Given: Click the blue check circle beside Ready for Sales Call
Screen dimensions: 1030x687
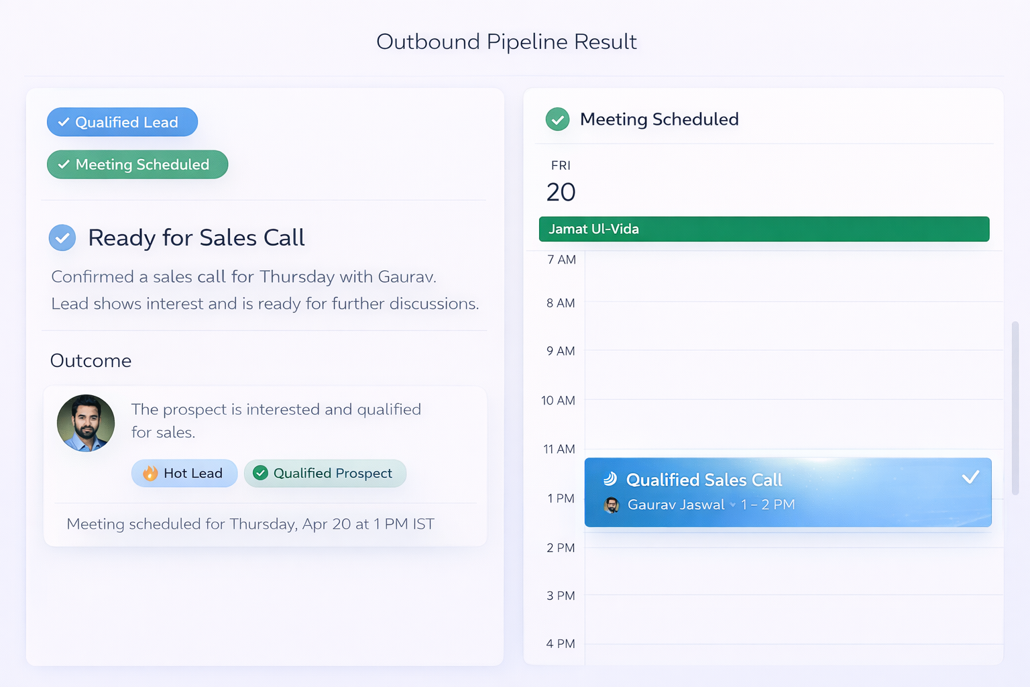Looking at the screenshot, I should point(62,237).
